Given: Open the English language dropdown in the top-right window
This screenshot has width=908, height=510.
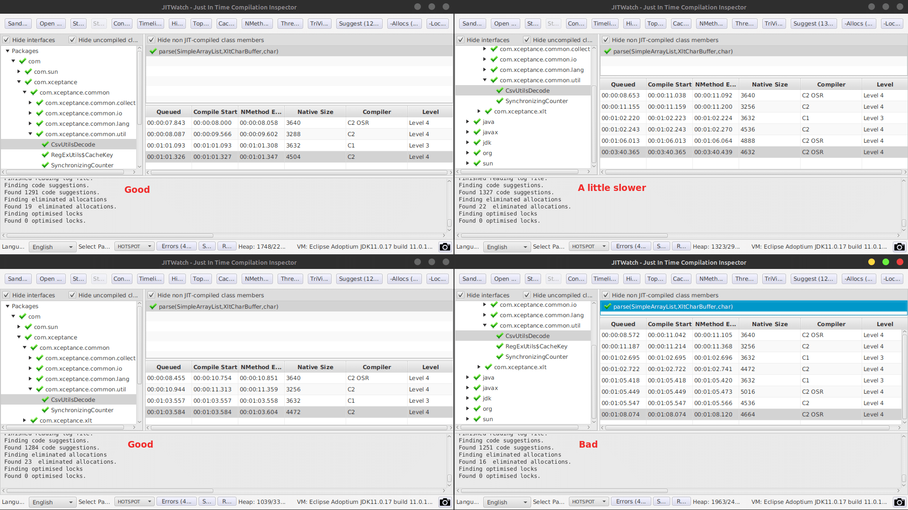Looking at the screenshot, I should [x=506, y=247].
